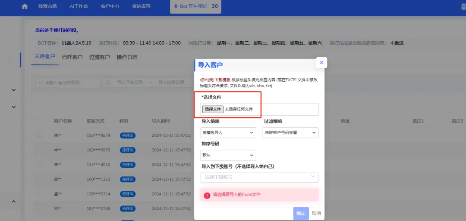
Task: Click the red warning icon in error message
Action: click(207, 195)
